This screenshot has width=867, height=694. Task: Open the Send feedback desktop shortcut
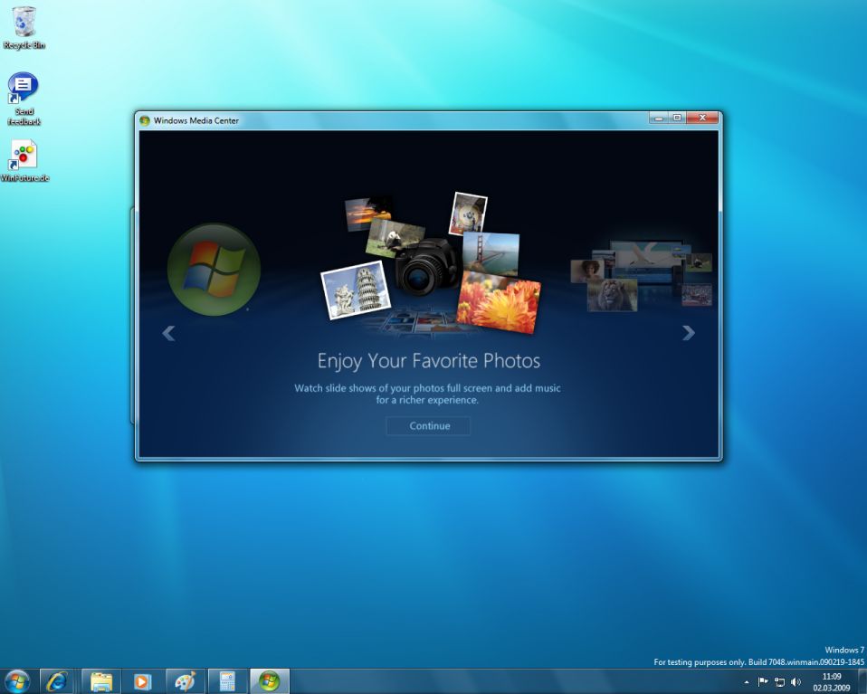24,94
